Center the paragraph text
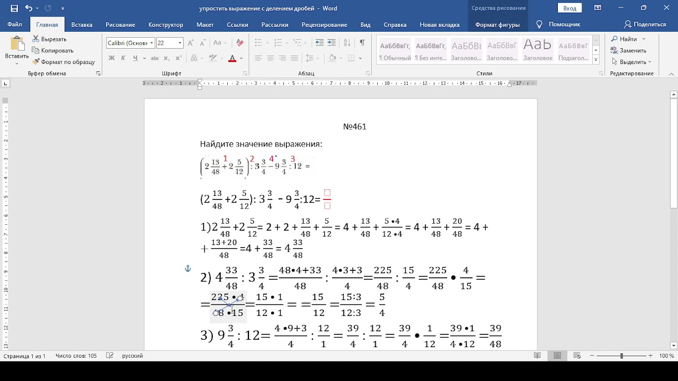678x381 pixels. tap(270, 58)
